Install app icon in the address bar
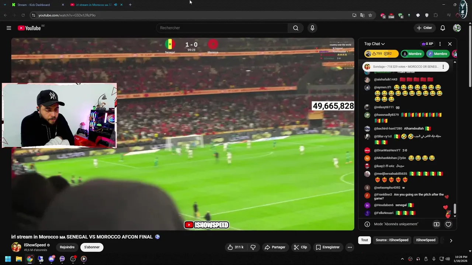472x265 pixels. point(354,15)
